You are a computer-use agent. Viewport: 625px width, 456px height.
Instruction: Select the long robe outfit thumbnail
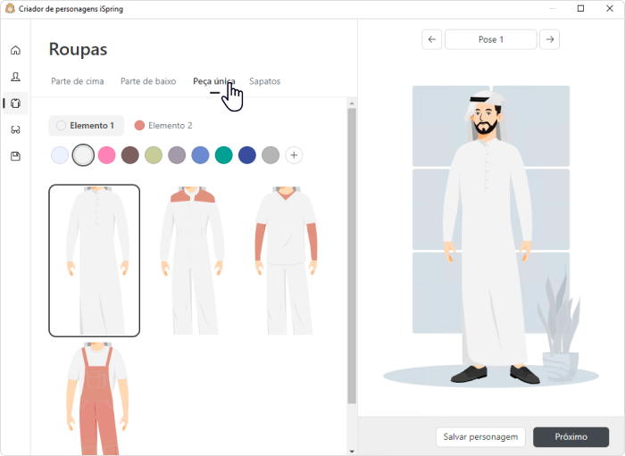click(95, 261)
